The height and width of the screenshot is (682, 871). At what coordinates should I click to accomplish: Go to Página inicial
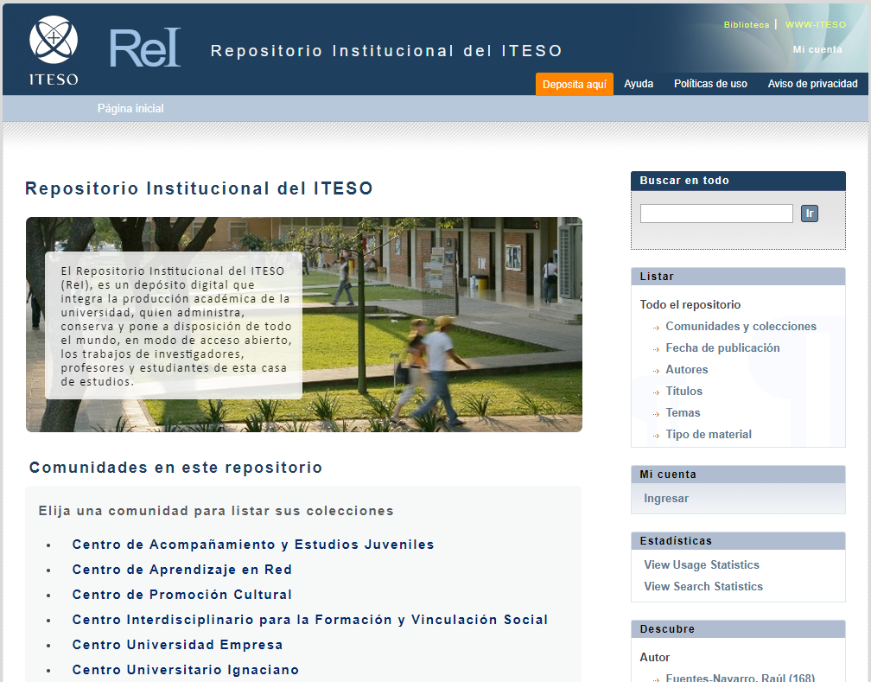pos(130,108)
